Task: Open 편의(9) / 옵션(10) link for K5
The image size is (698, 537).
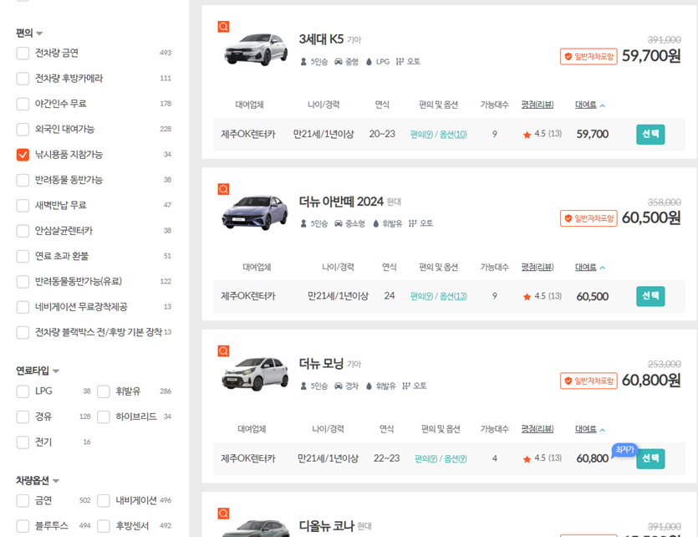Action: [x=439, y=134]
